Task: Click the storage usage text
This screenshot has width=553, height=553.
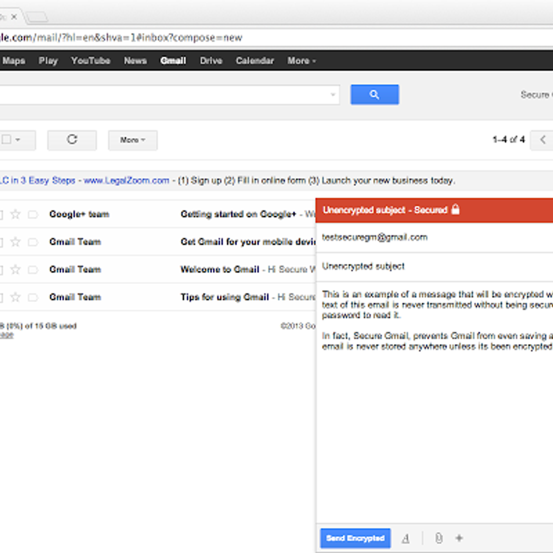Action: click(x=38, y=326)
